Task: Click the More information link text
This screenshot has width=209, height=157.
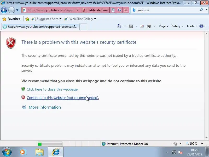Action: coord(45,107)
